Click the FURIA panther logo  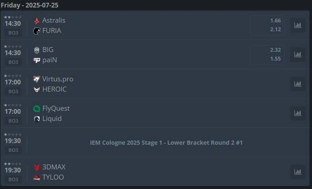click(37, 31)
